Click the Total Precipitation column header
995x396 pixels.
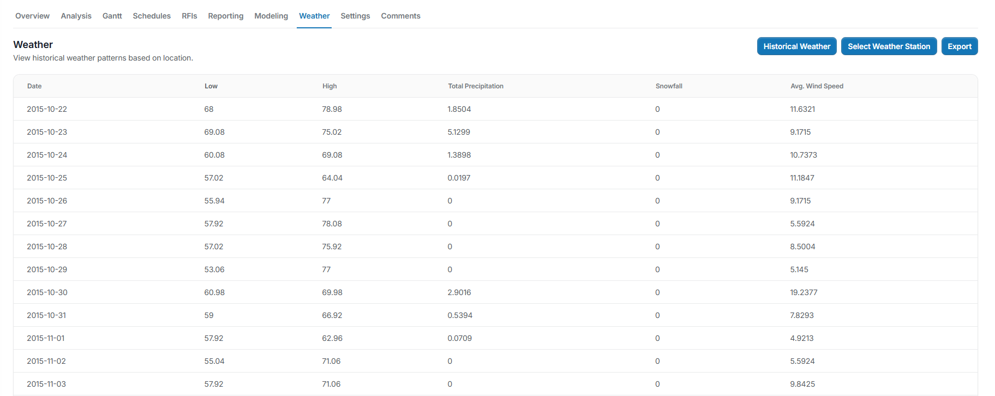(x=475, y=86)
